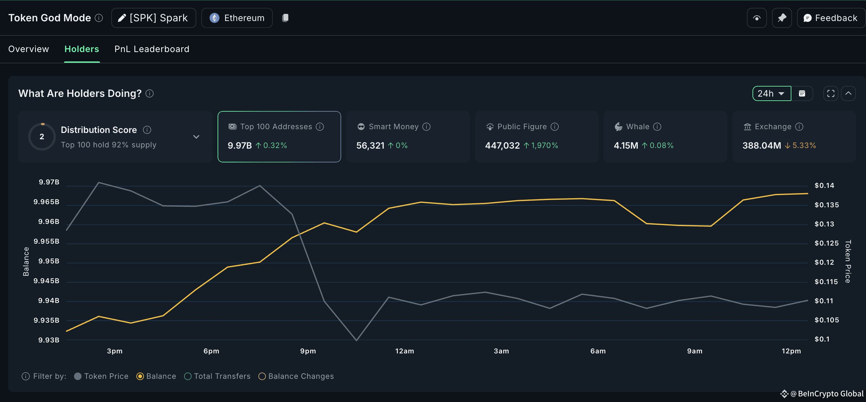Expand the chart to fullscreen
The image size is (866, 402).
tap(830, 93)
